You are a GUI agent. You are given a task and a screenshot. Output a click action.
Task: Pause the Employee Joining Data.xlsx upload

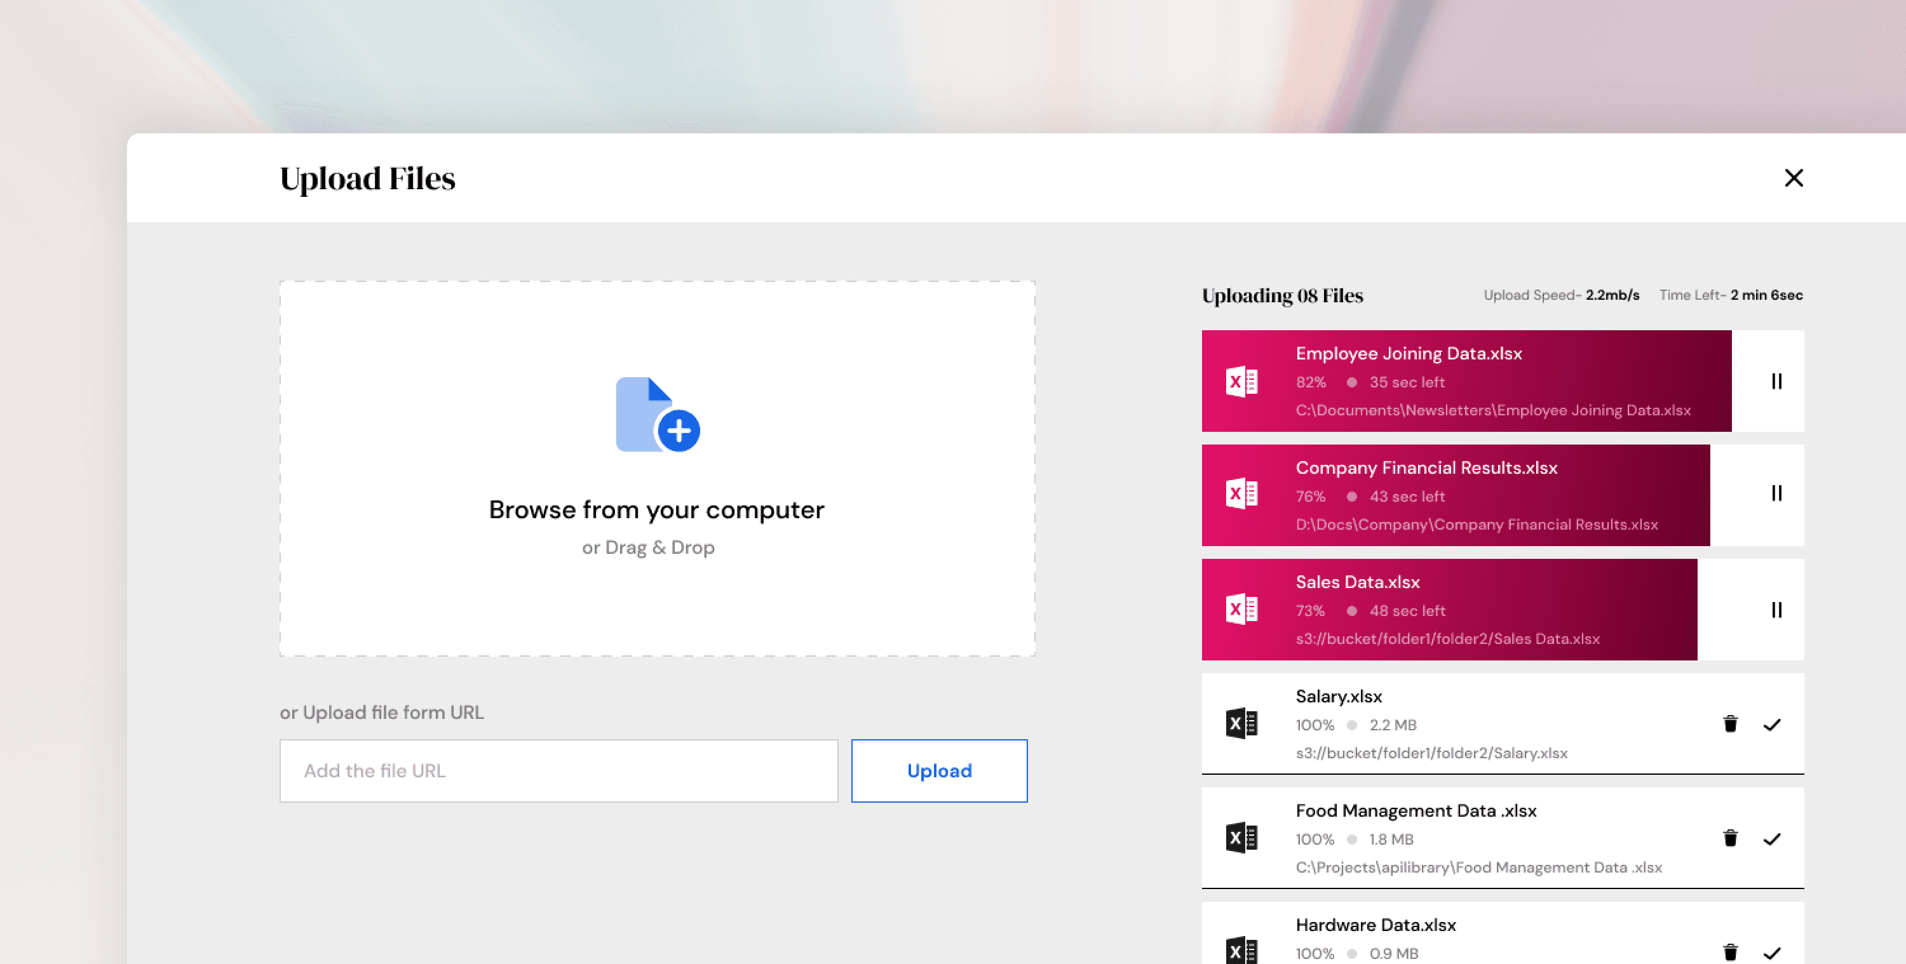1776,381
